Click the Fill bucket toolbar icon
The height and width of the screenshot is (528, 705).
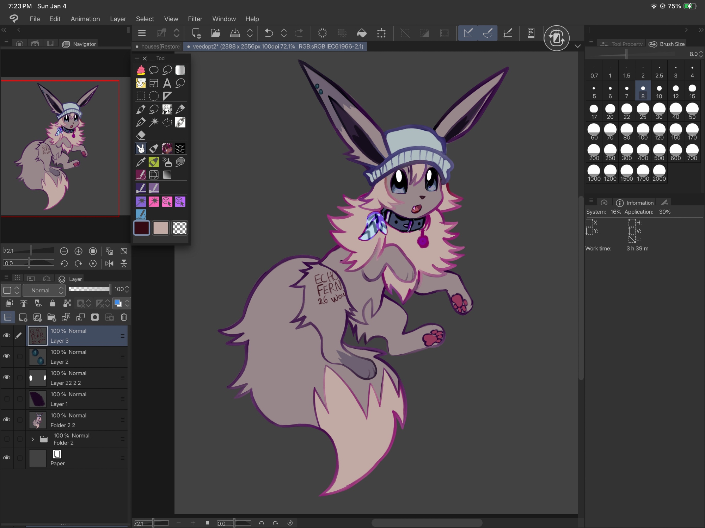tap(362, 33)
